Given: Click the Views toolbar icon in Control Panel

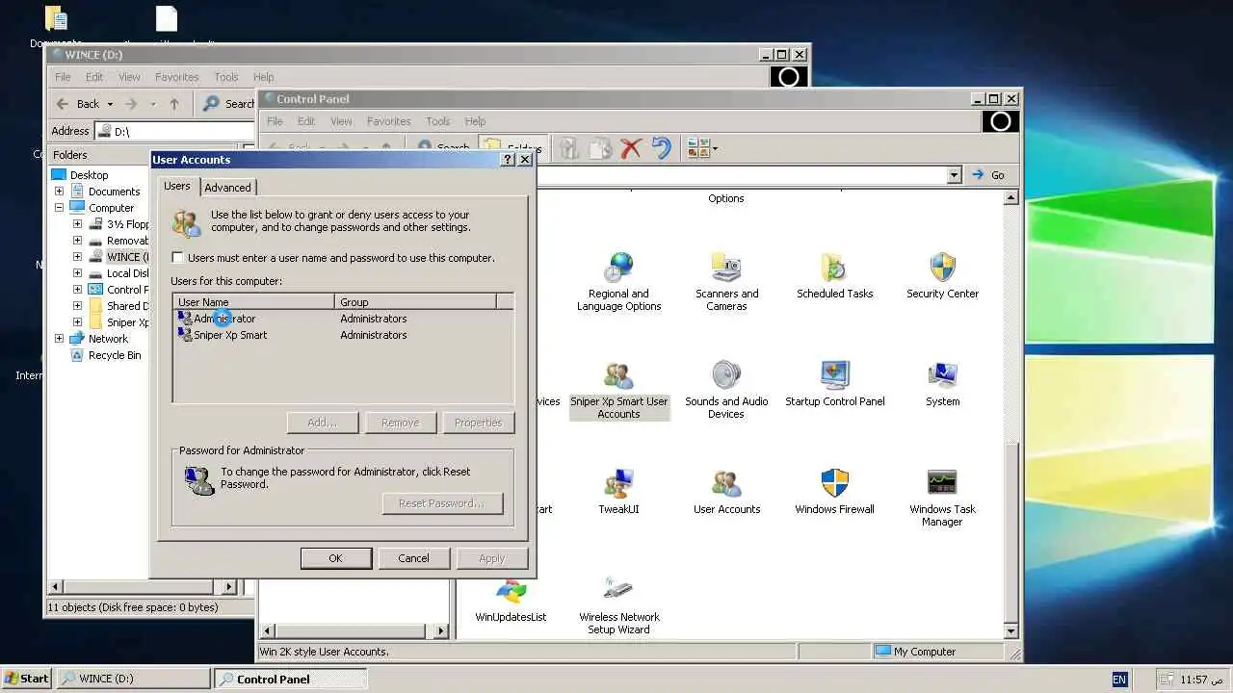Looking at the screenshot, I should pos(701,148).
